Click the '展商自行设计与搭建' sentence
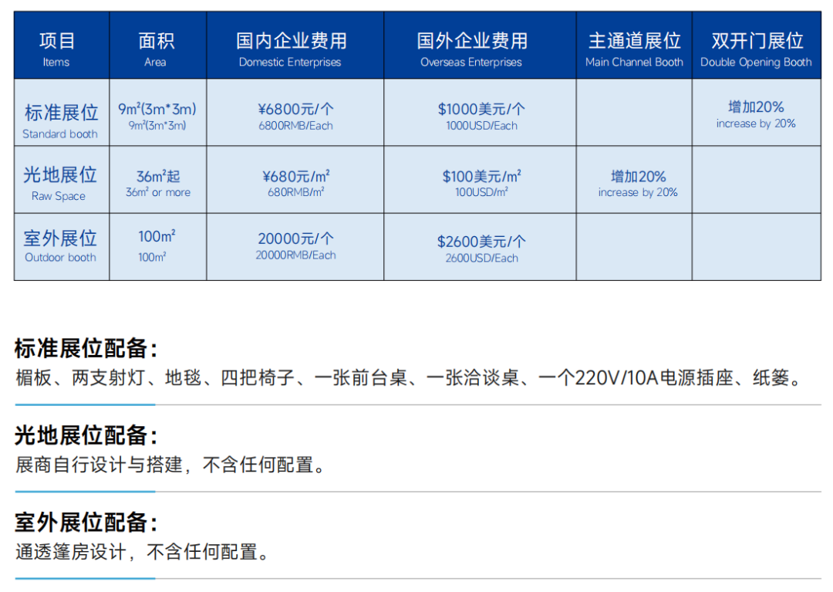Image resolution: width=833 pixels, height=592 pixels. pos(170,465)
